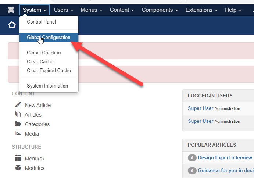Click the home icon in header
Viewport: 254px width, 178px height.
[12, 25]
